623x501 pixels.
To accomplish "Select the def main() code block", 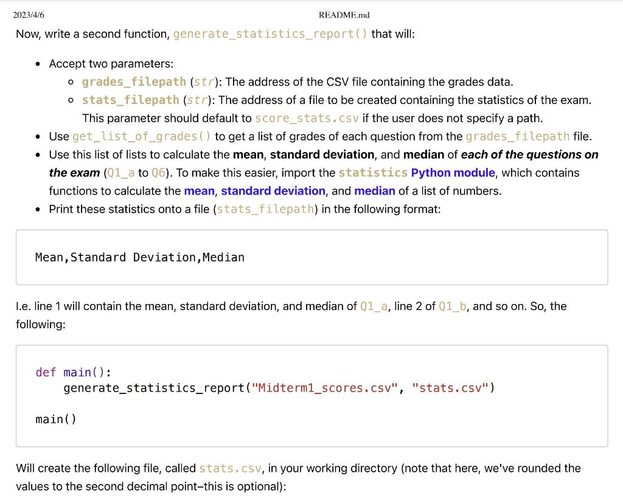I will click(x=72, y=371).
